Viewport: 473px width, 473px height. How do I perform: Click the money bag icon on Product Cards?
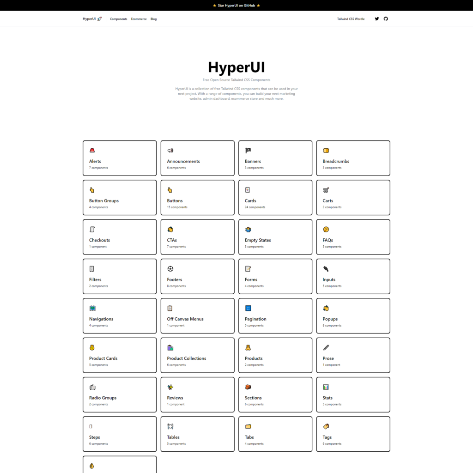pos(92,347)
